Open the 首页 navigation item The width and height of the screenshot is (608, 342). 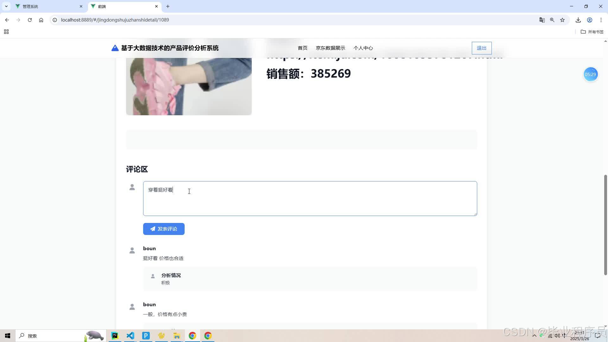302,48
